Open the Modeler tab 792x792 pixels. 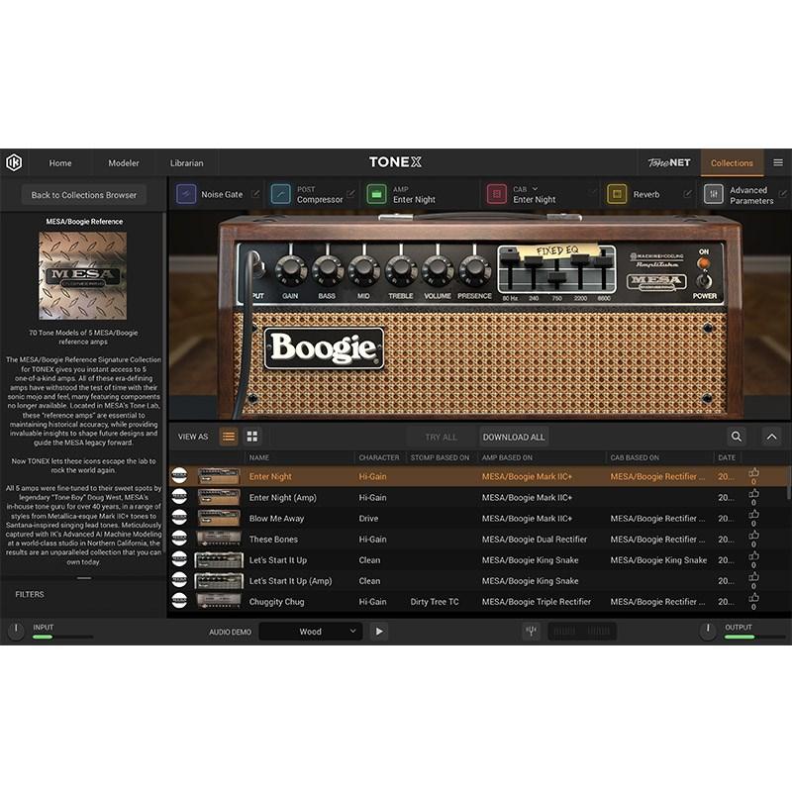123,162
